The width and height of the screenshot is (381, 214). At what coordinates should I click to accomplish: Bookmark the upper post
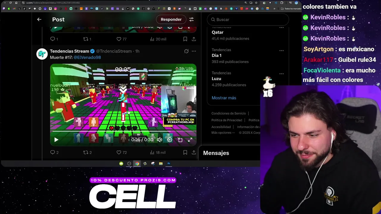[x=185, y=39]
